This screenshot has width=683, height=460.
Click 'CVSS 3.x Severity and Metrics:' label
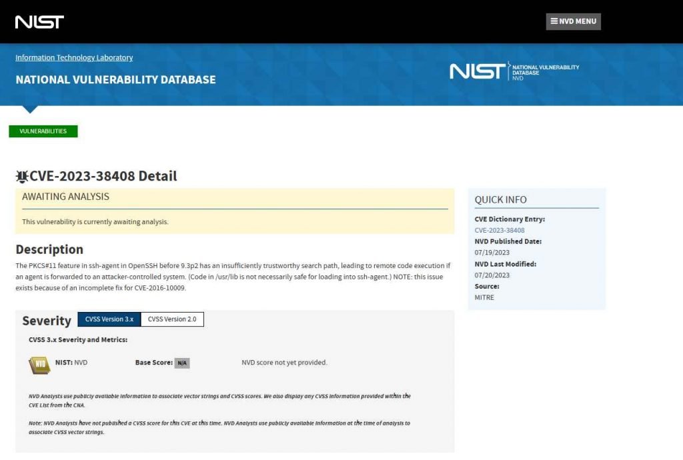(78, 339)
